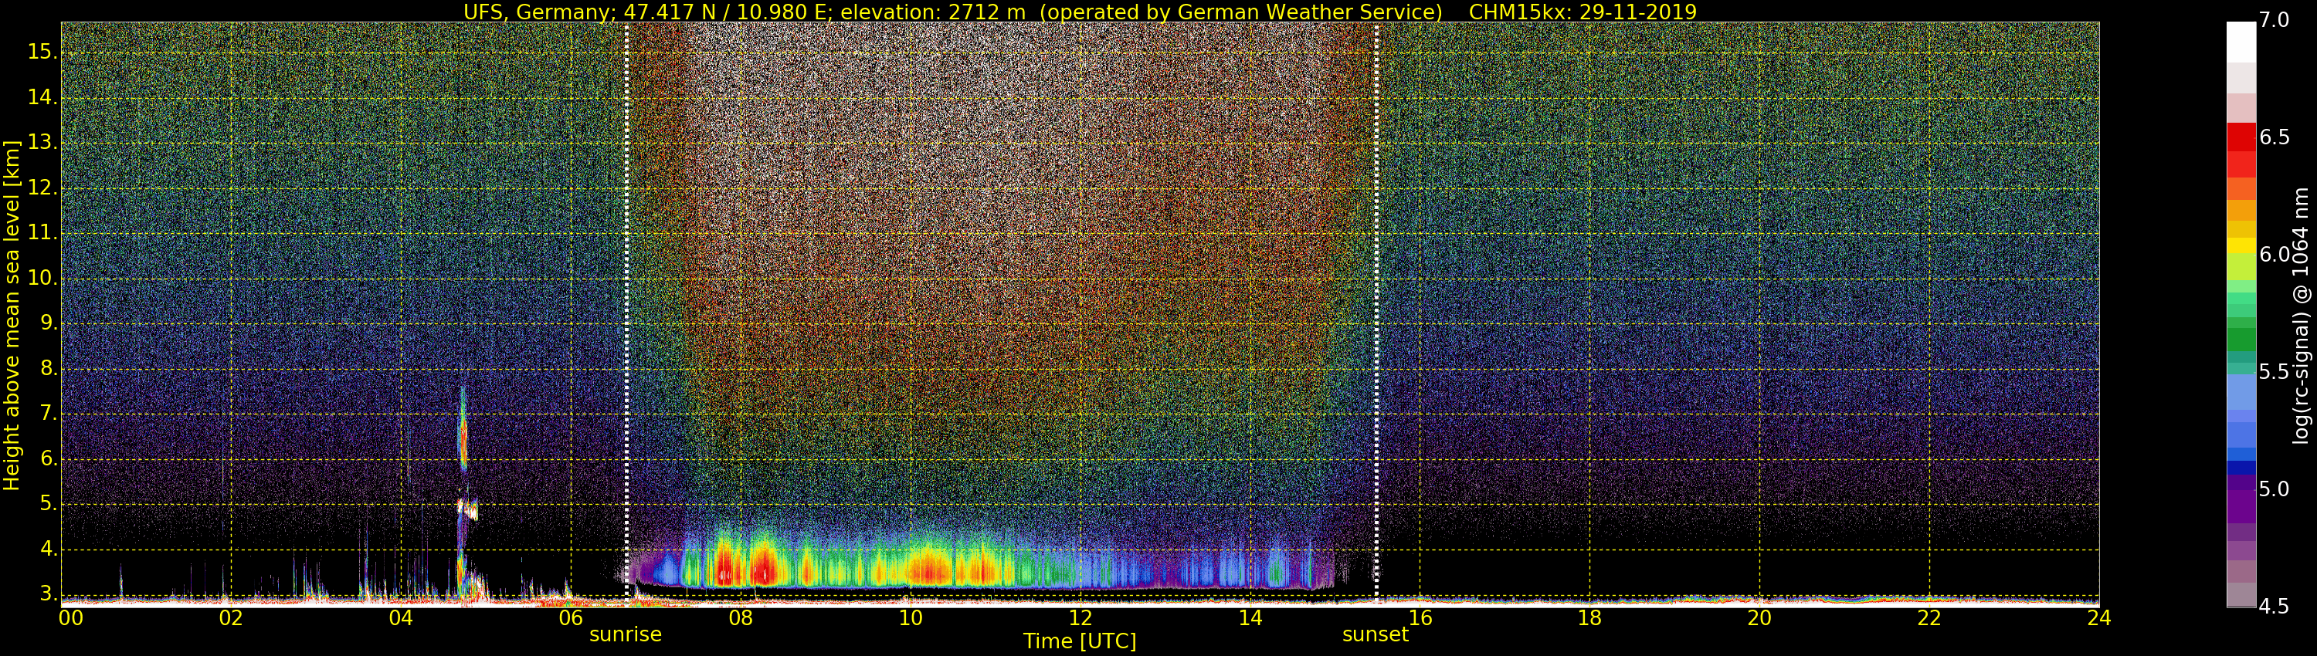This screenshot has height=656, width=2317.
Task: Click the y-axis tick label '9.'
Action: click(49, 323)
